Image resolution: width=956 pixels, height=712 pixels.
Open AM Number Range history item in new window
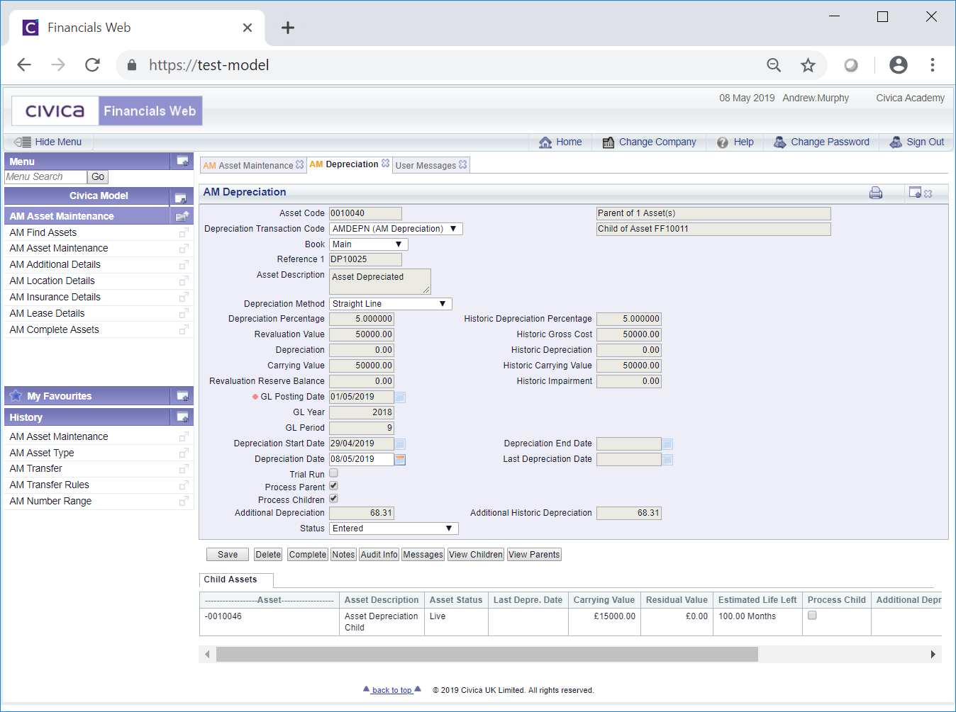point(184,502)
